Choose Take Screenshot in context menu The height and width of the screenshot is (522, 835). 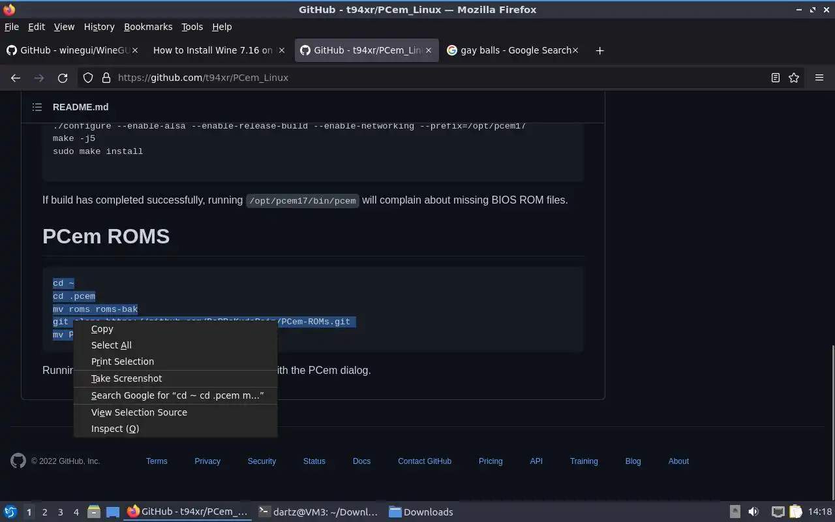[x=175, y=378]
